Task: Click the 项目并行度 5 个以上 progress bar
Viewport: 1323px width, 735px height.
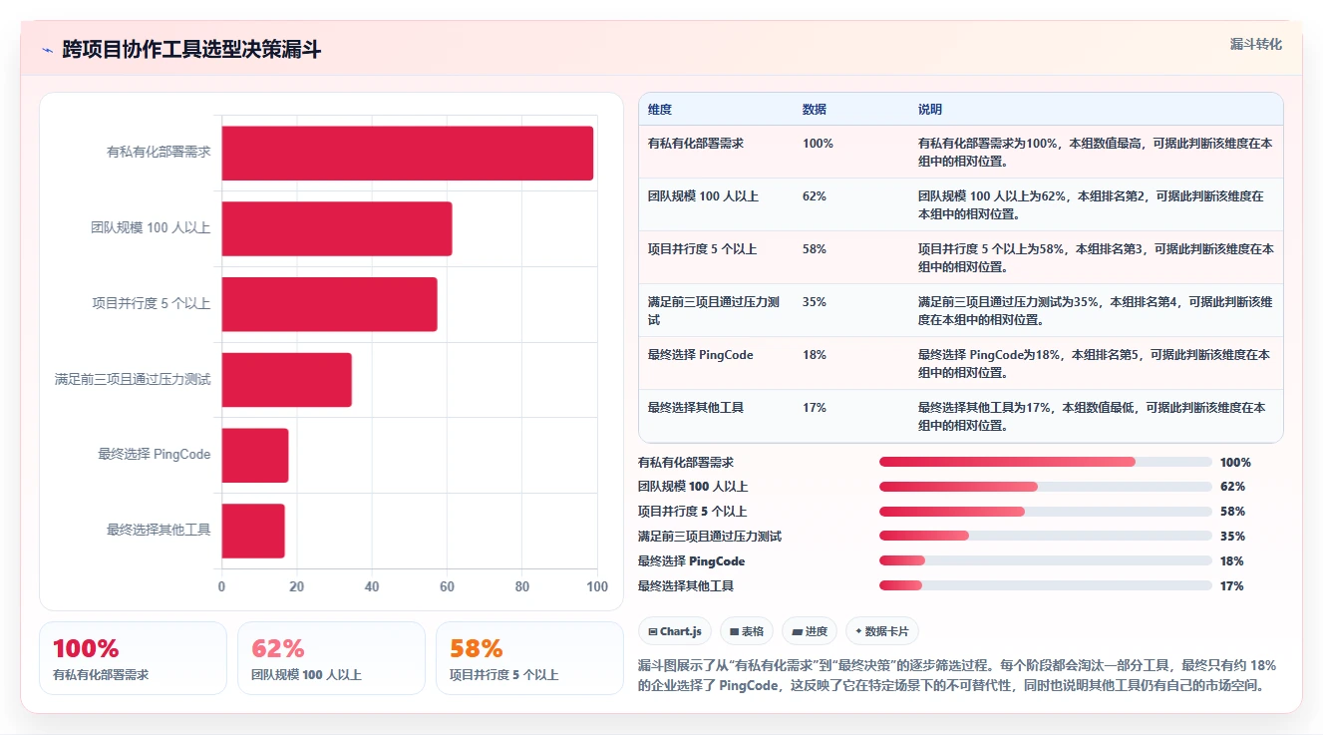Action: (1046, 512)
